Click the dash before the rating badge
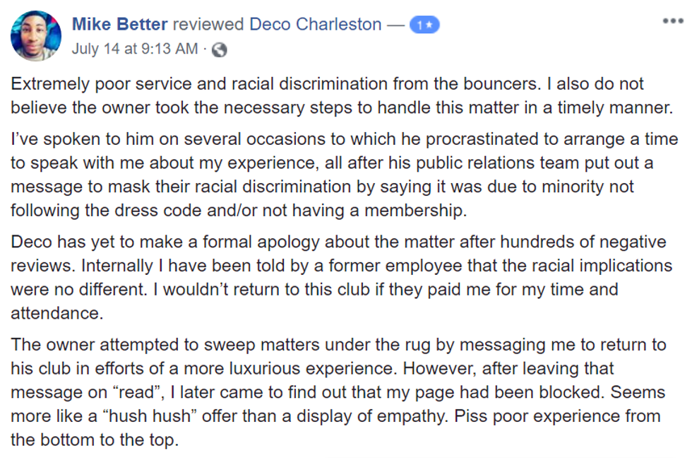 [x=396, y=24]
